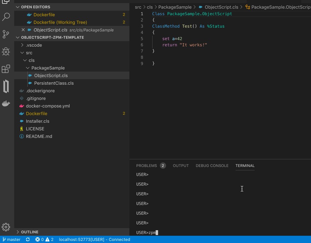Click the sync changes icon in status bar

tap(28, 240)
